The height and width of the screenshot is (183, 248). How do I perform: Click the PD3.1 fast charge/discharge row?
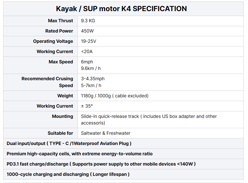point(101,164)
